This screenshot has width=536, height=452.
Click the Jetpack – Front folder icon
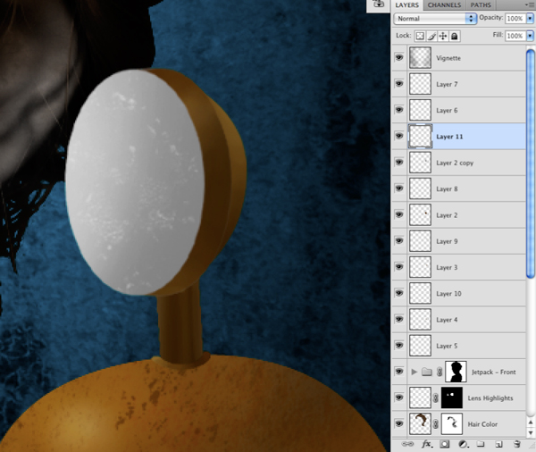pyautogui.click(x=427, y=372)
